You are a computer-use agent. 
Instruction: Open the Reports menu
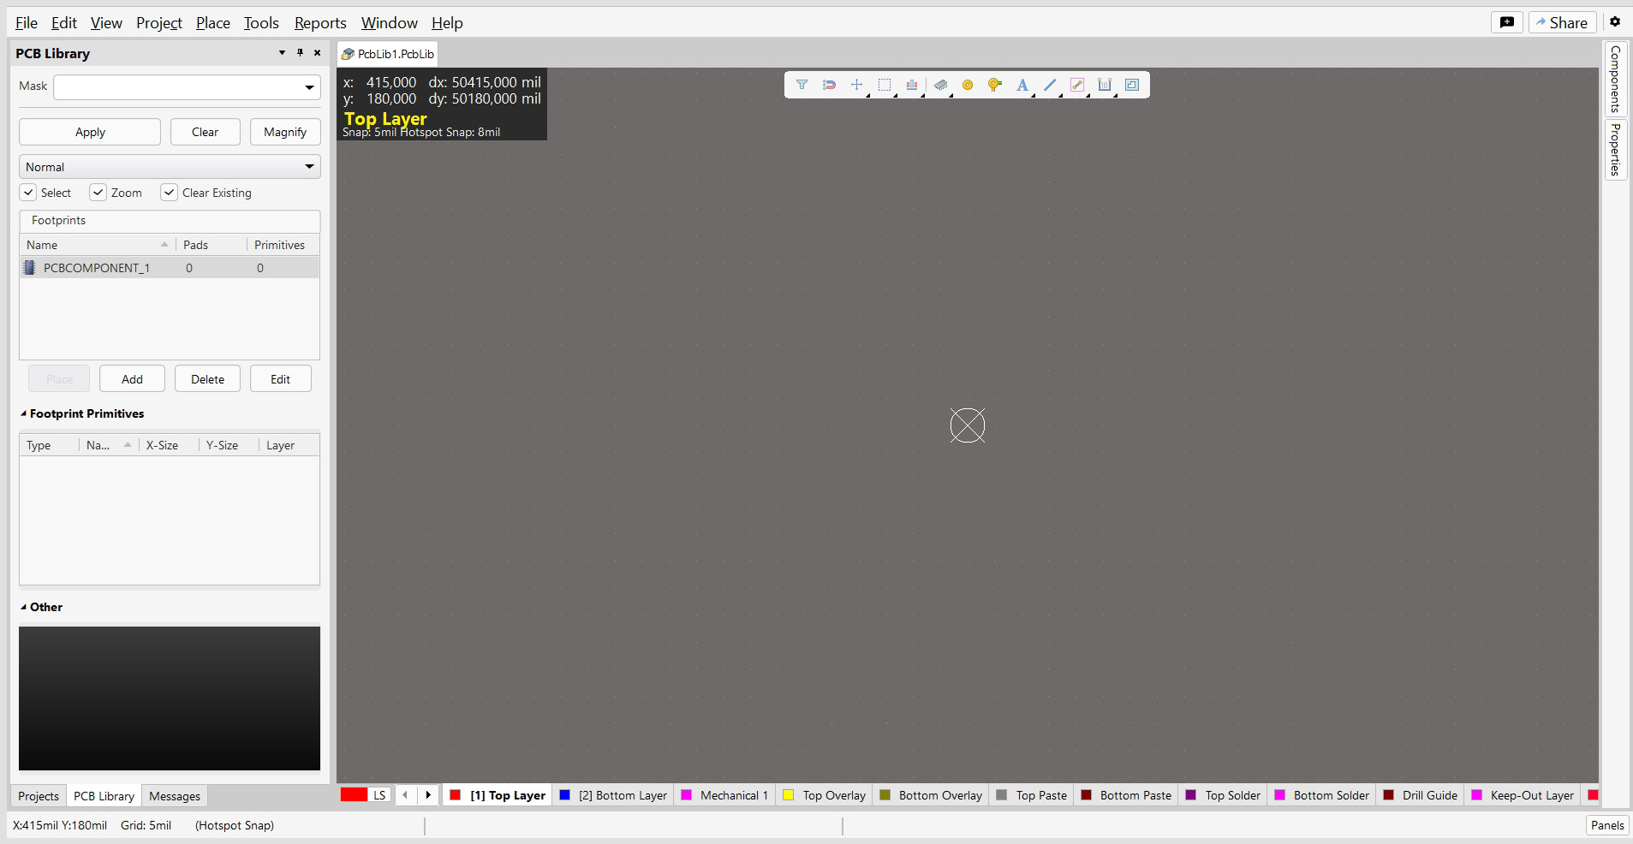click(x=320, y=23)
